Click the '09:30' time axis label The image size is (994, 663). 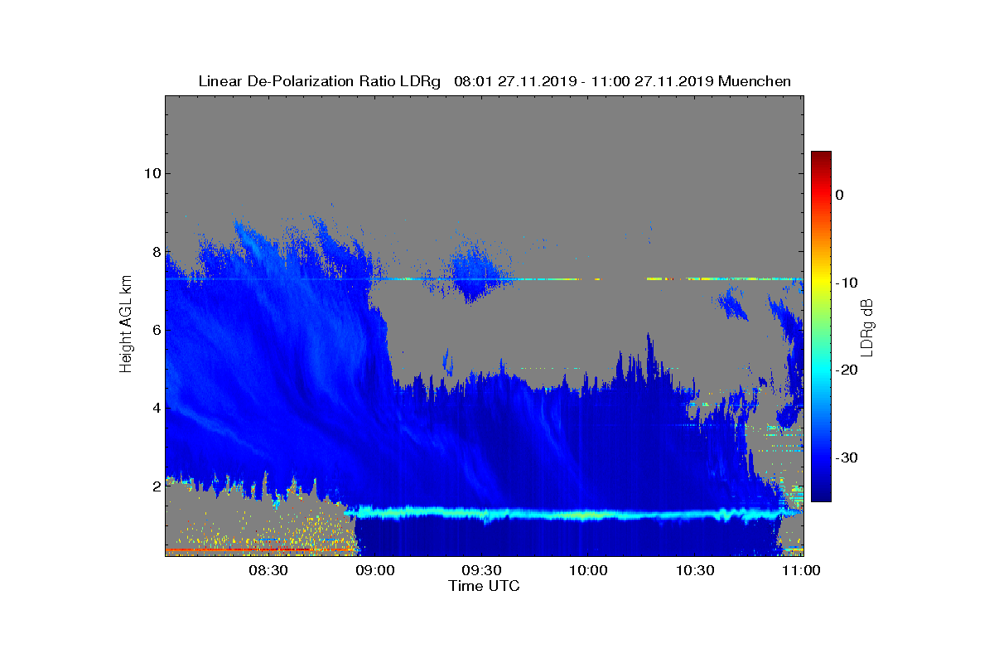[x=482, y=570]
